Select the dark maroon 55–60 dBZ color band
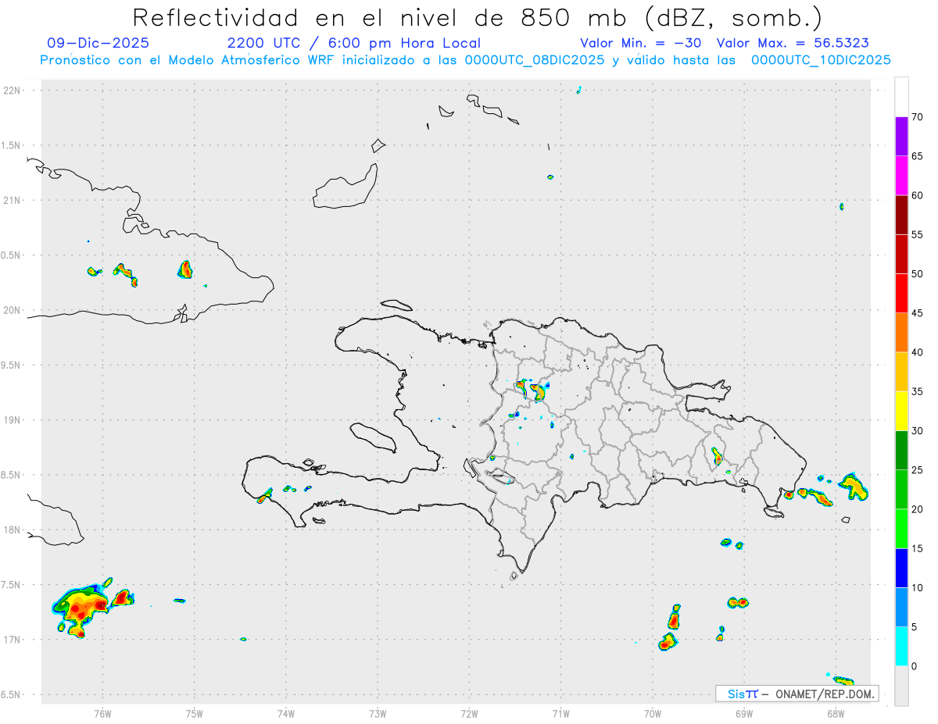938x724 pixels. (901, 215)
